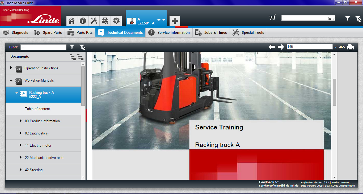Screen dimensions: 363x194
Task: Open the truck tab filter dropdown arrow
Action: [164, 20]
